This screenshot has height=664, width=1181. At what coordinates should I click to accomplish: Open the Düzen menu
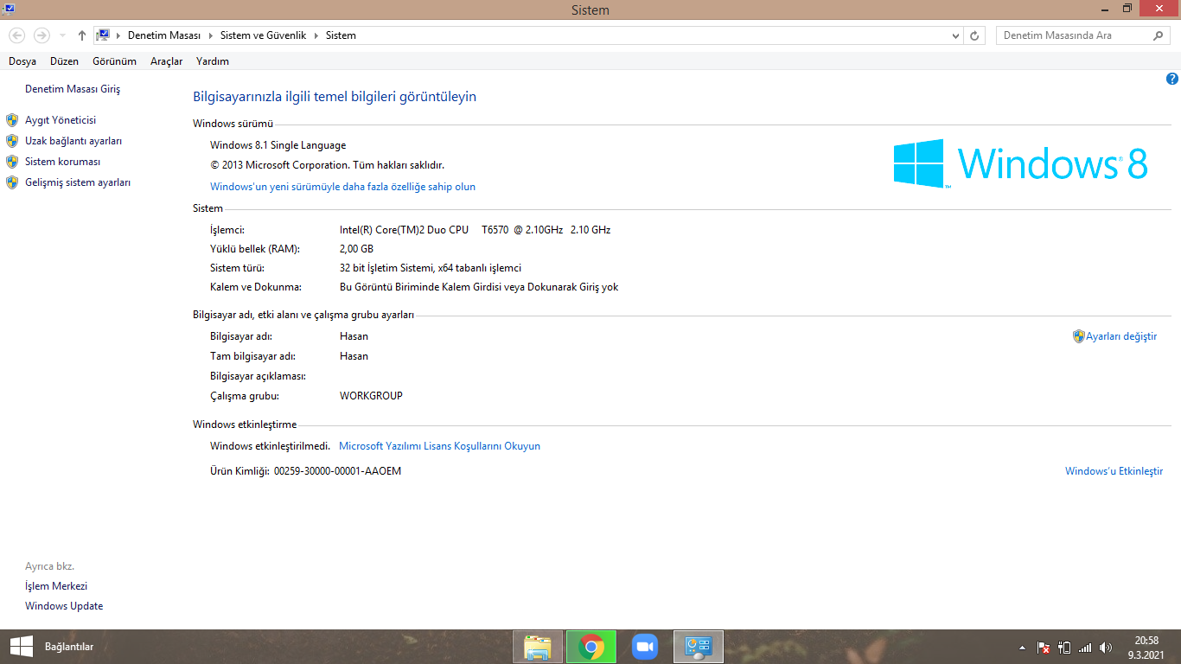(x=64, y=61)
